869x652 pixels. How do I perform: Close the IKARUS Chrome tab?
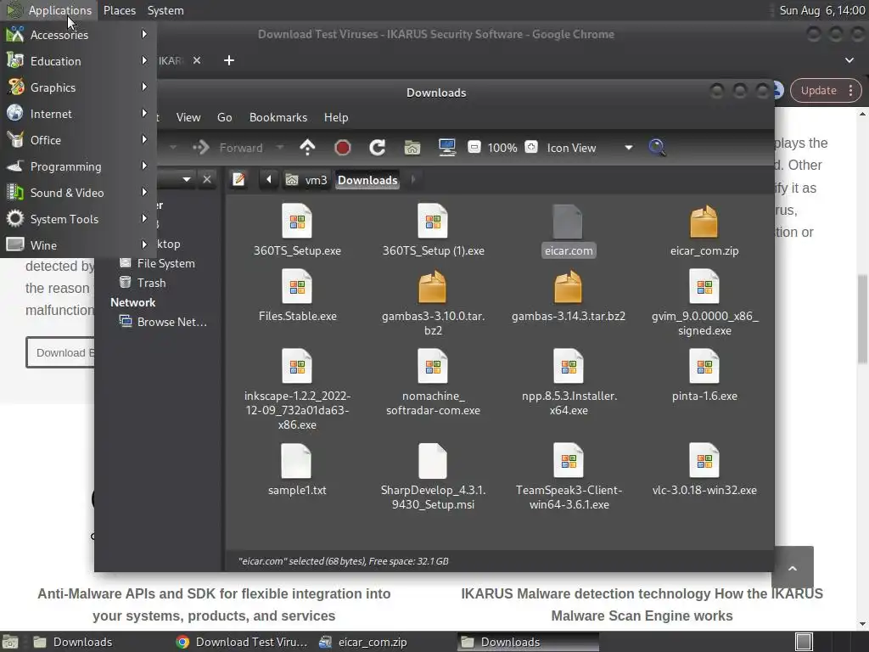[x=197, y=60]
